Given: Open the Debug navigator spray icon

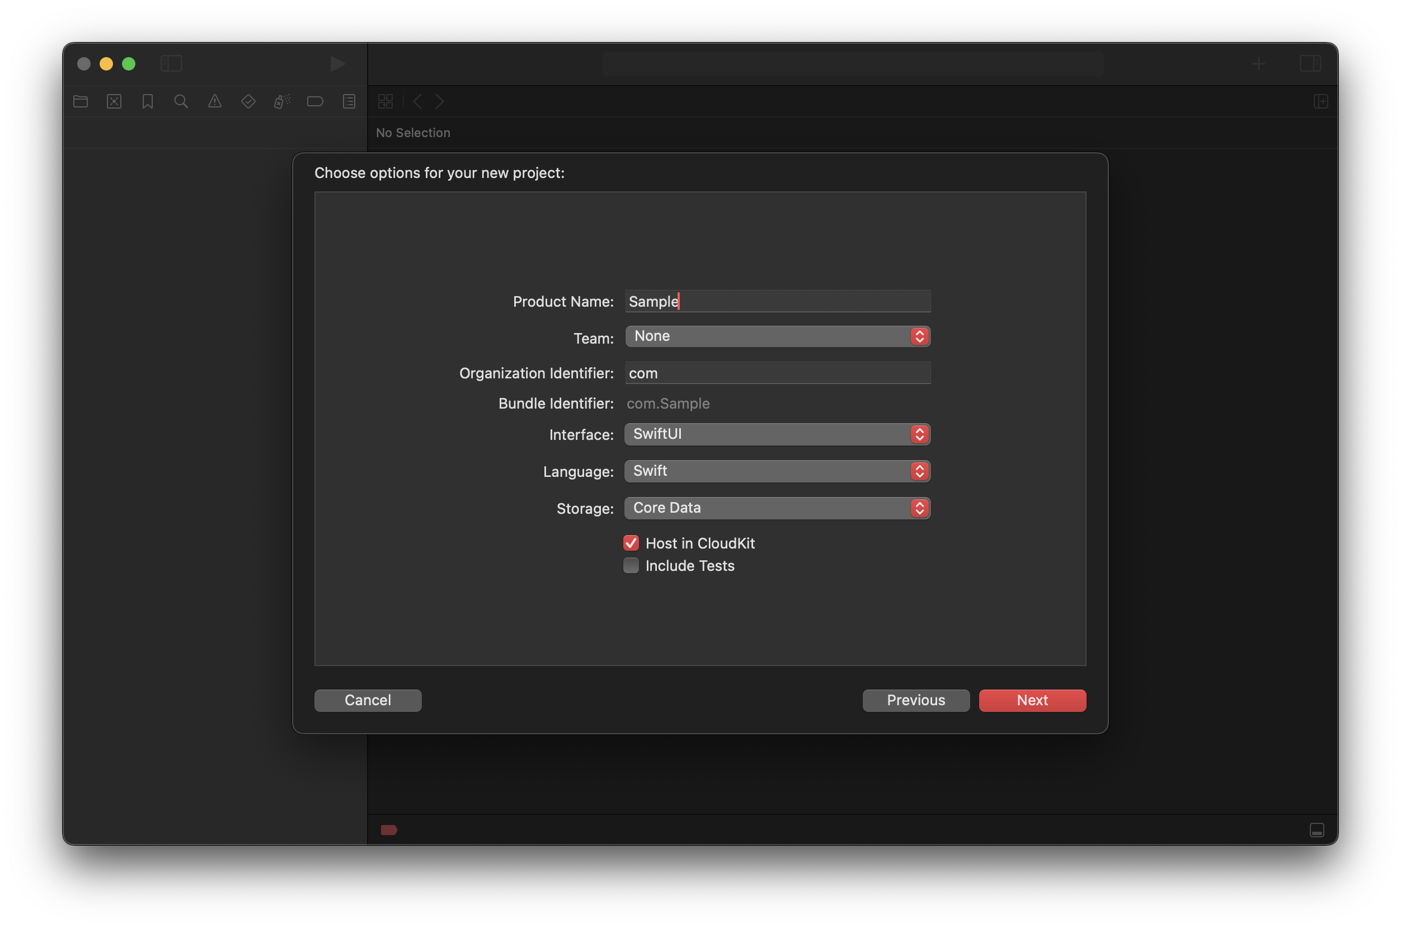Looking at the screenshot, I should 281,101.
